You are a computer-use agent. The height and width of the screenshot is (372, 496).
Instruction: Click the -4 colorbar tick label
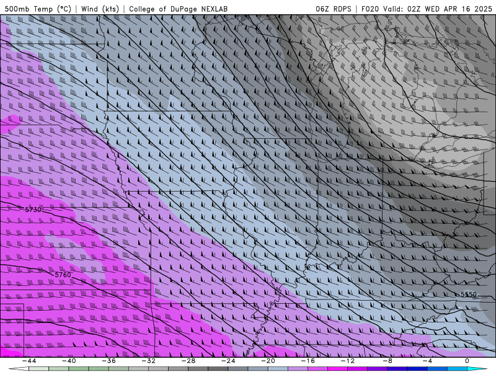(x=428, y=361)
